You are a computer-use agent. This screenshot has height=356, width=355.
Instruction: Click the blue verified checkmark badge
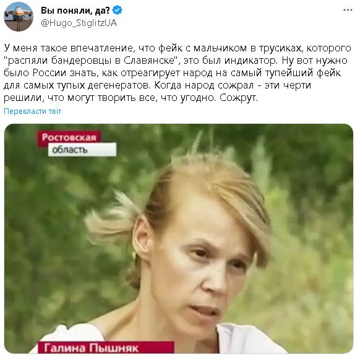(x=118, y=11)
